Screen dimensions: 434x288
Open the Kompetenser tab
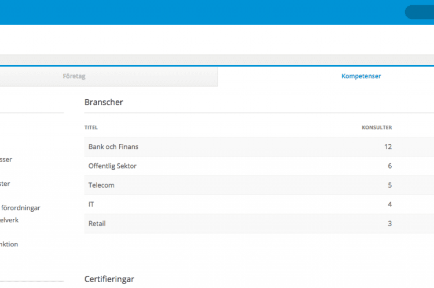tap(361, 76)
